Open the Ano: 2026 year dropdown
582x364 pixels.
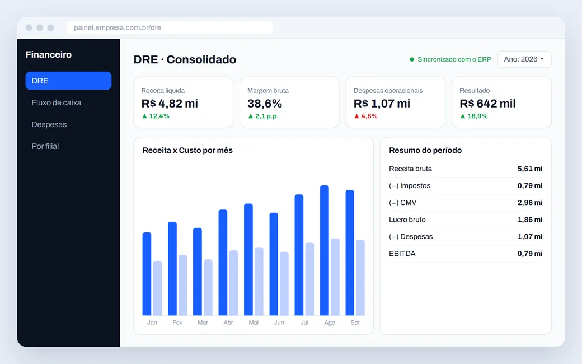[524, 59]
